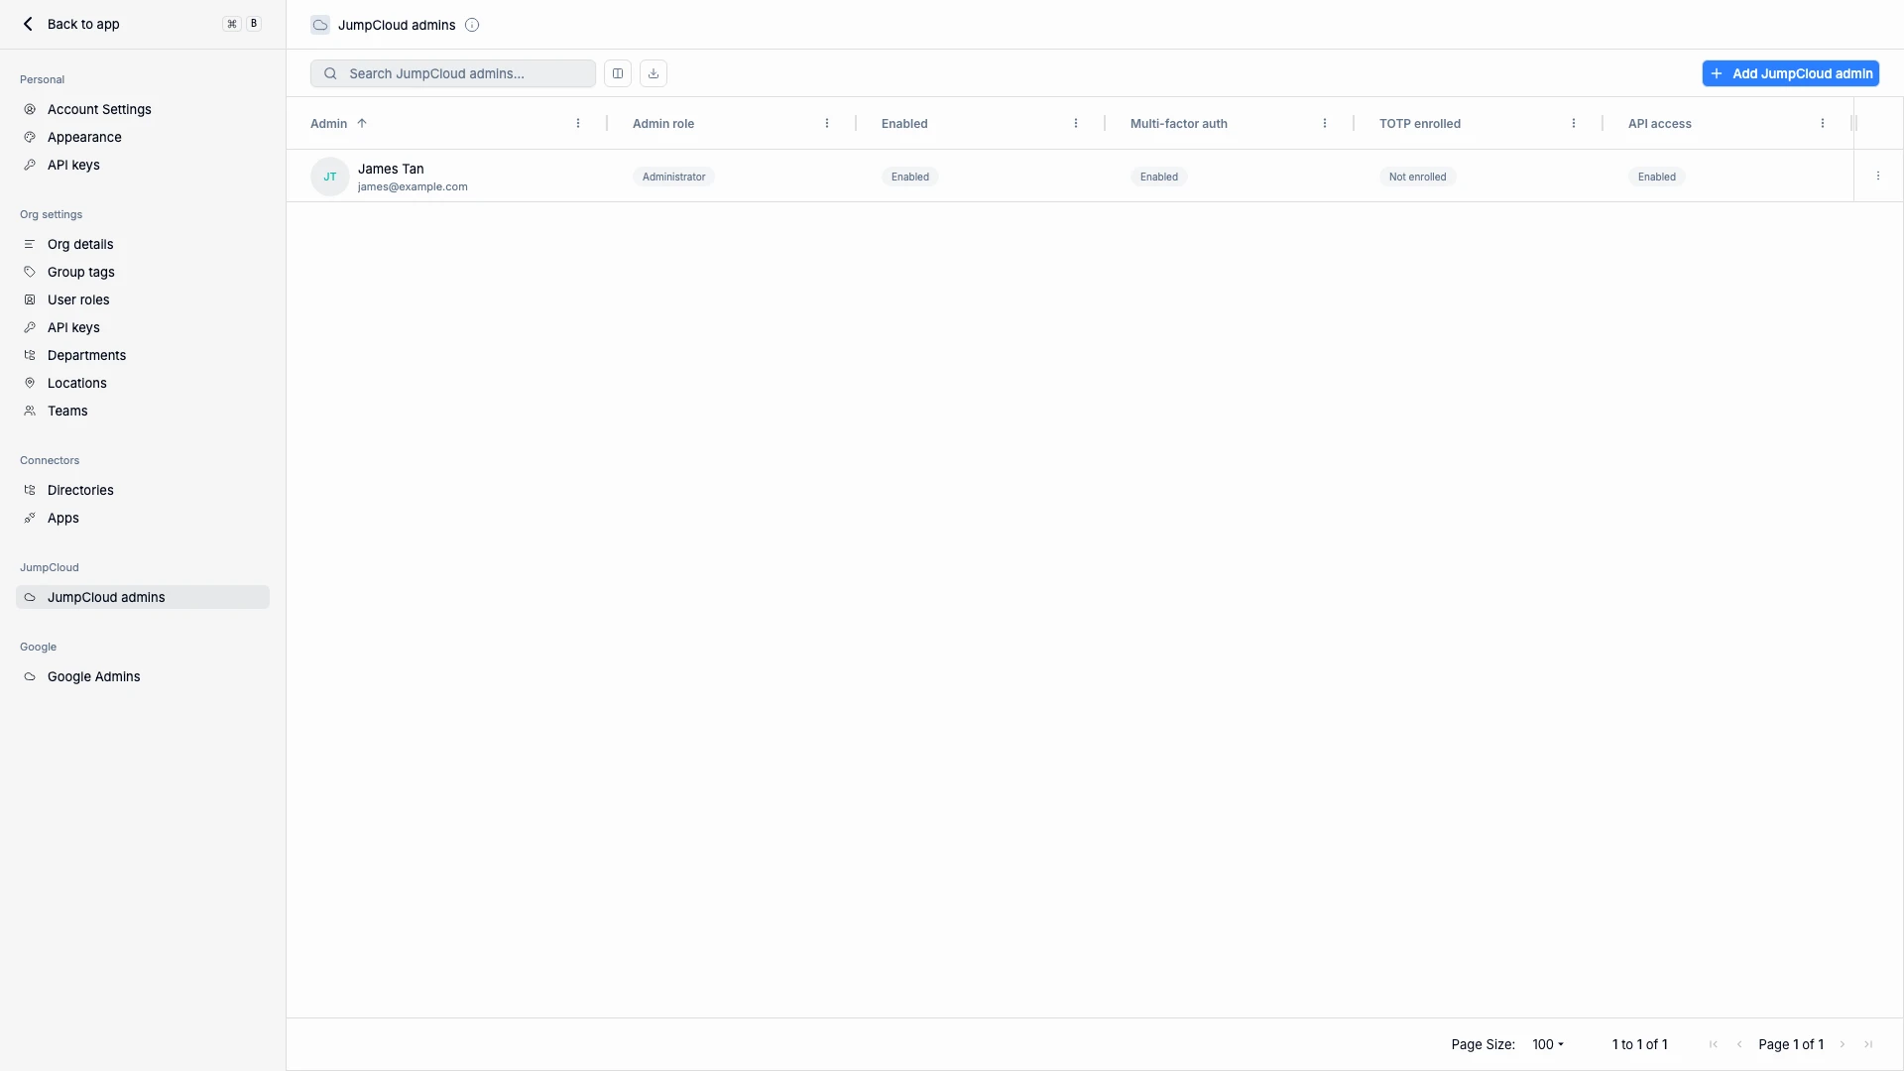Switch to the Google Admins view
This screenshot has height=1071, width=1904.
[93, 676]
